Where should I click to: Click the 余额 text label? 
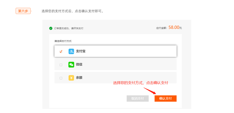[79, 78]
